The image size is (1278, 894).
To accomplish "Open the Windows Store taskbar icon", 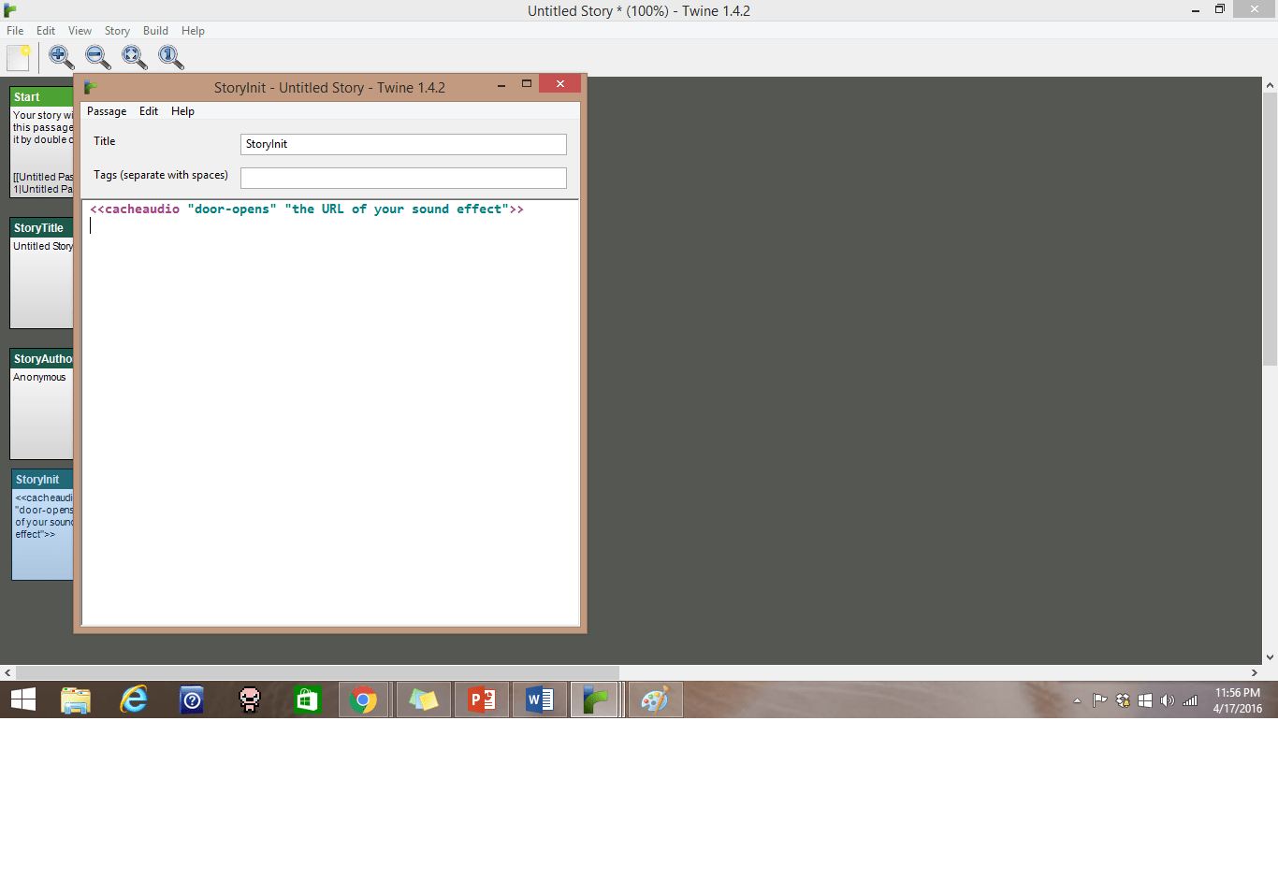I will [308, 699].
